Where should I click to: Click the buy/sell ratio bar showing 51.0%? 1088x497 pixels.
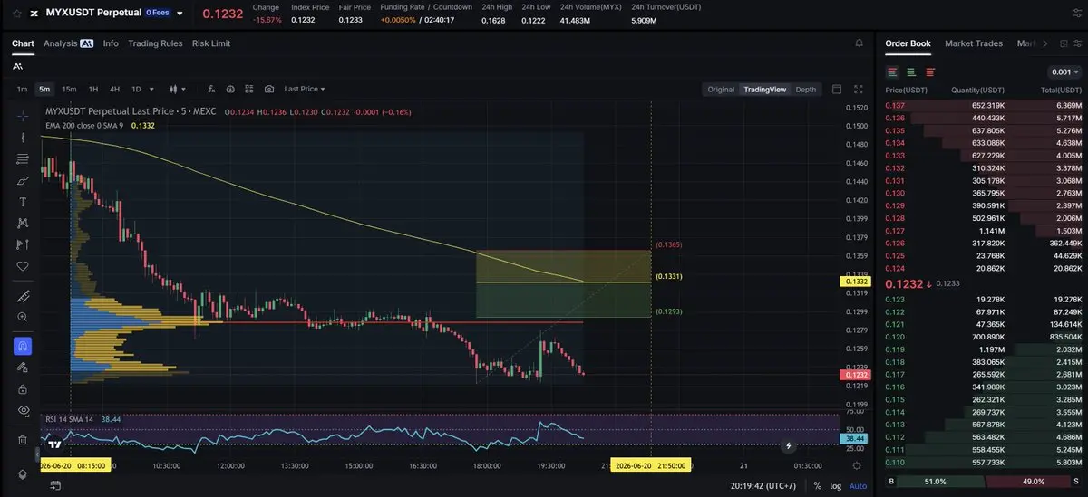[939, 482]
